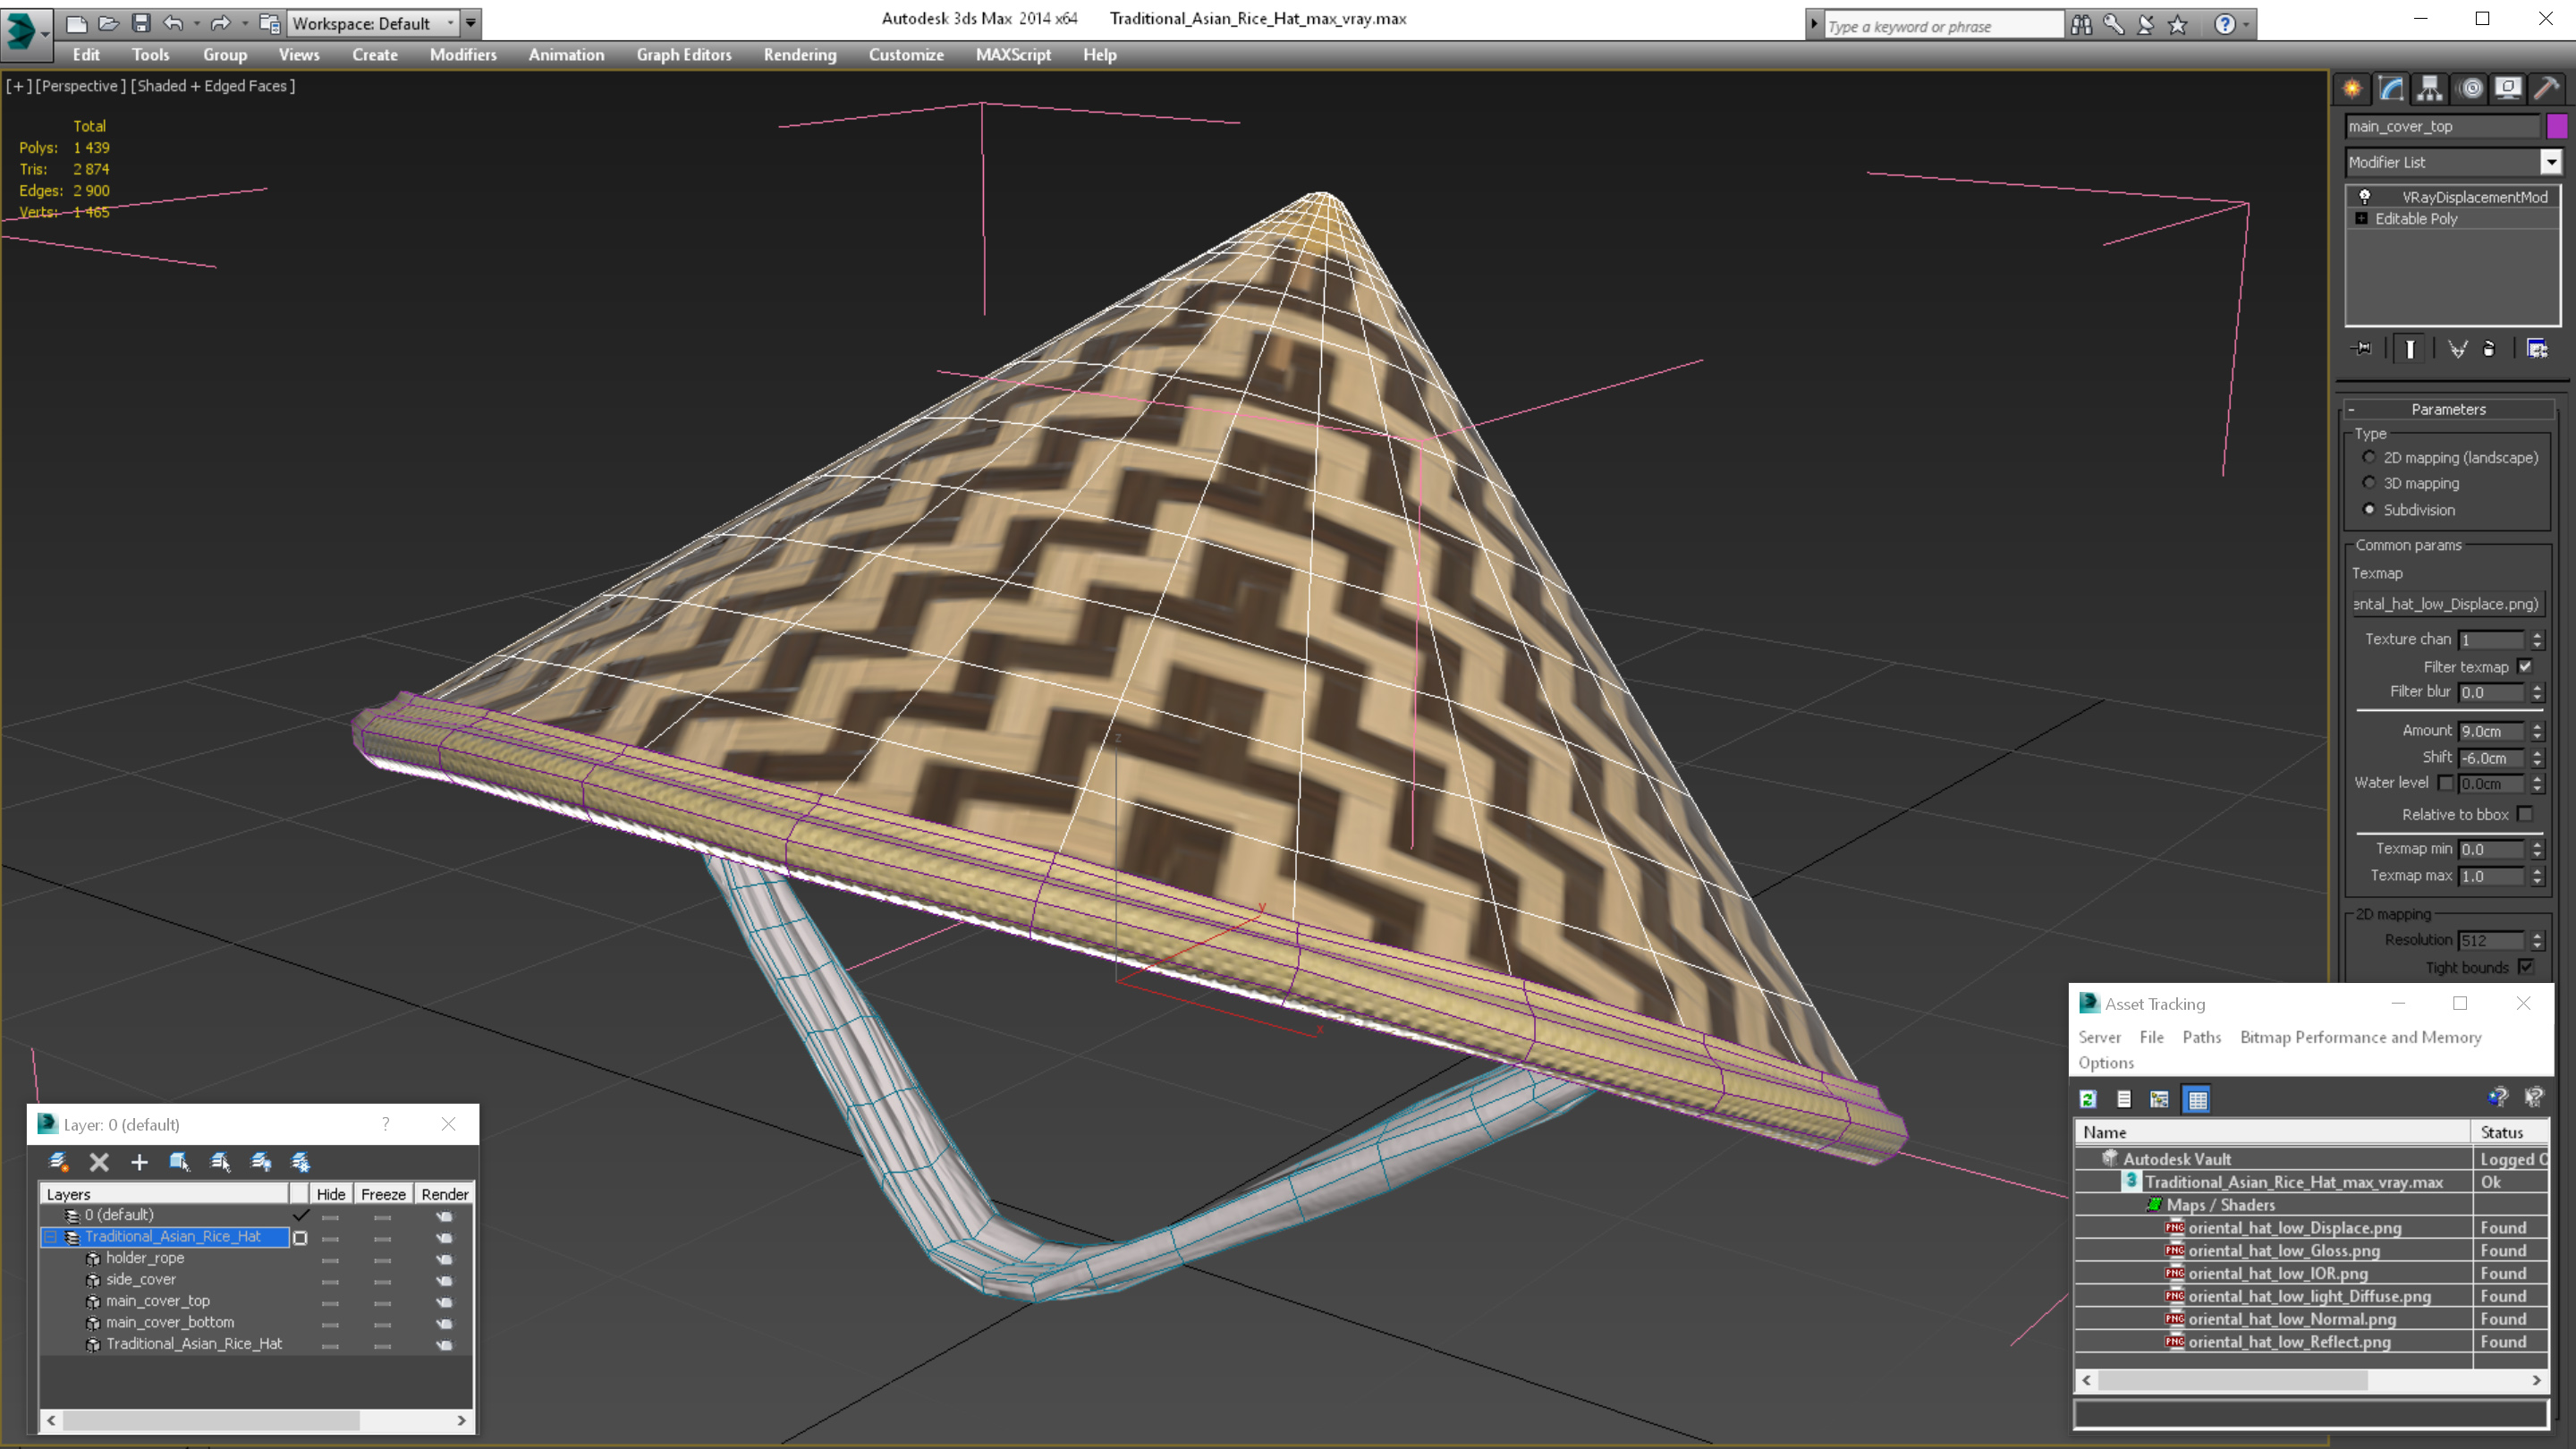Toggle Show End Result icon in modifier stack
The image size is (2576, 1449).
coord(2410,349)
